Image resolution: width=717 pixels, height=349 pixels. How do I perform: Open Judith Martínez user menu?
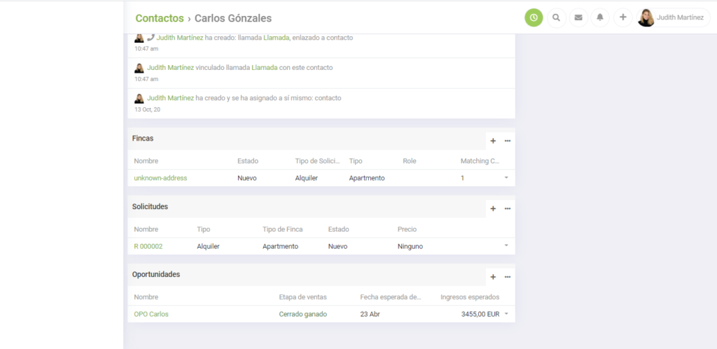pos(673,17)
